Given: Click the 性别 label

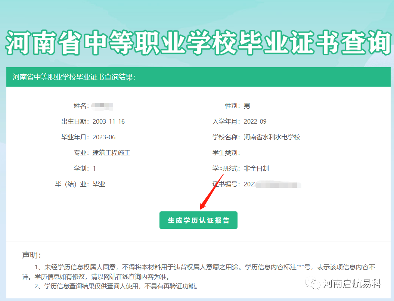Looking at the screenshot, I should [232, 106].
